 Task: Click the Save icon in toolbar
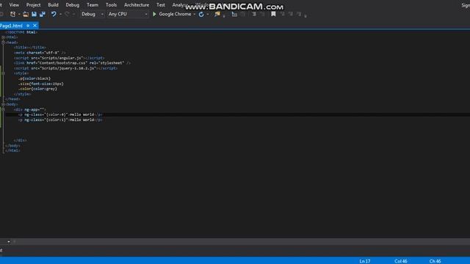point(35,14)
